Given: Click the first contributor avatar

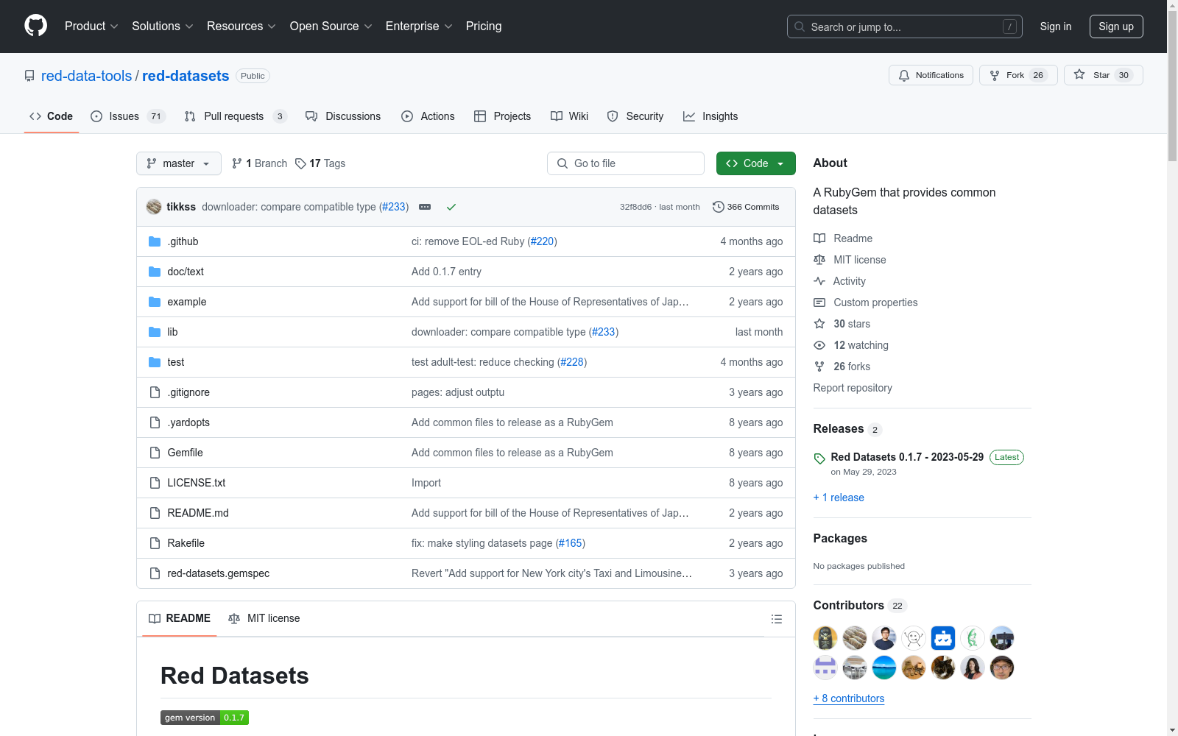Looking at the screenshot, I should click(825, 638).
